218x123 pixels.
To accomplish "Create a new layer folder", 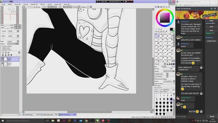I will pos(9,52).
